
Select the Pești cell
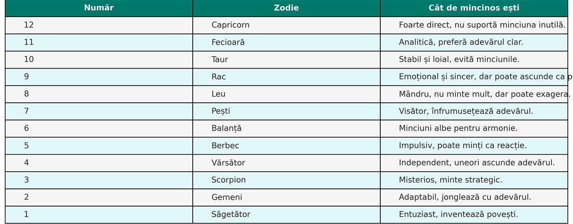point(221,111)
